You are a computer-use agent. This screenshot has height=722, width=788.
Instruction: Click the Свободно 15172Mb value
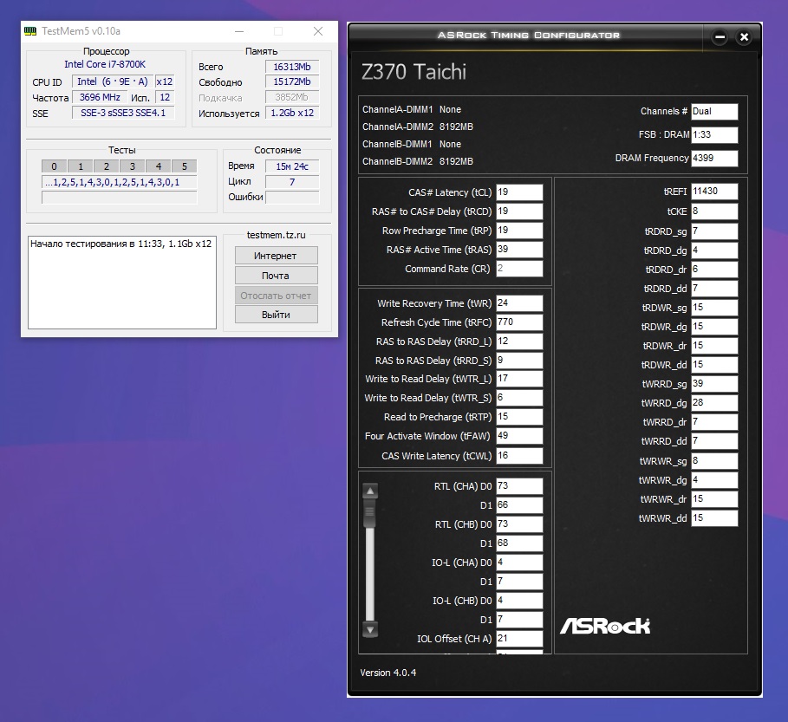point(292,81)
